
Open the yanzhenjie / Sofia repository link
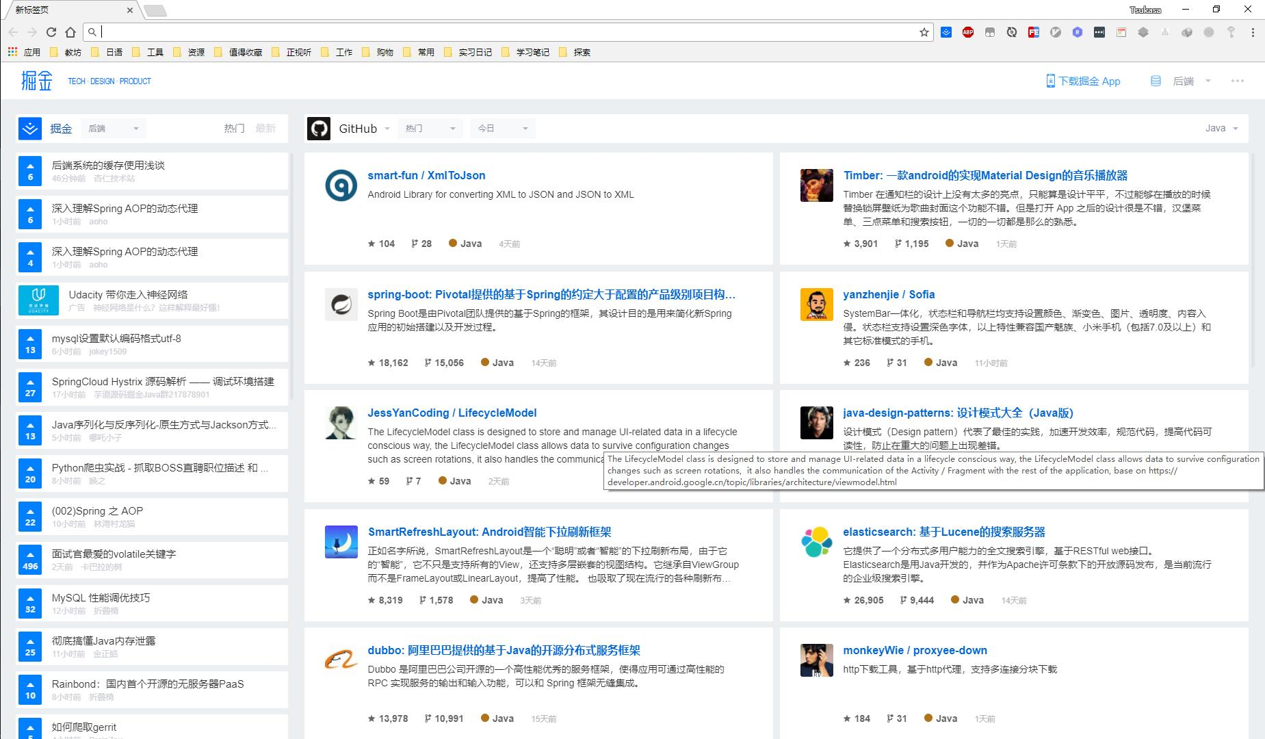point(889,294)
